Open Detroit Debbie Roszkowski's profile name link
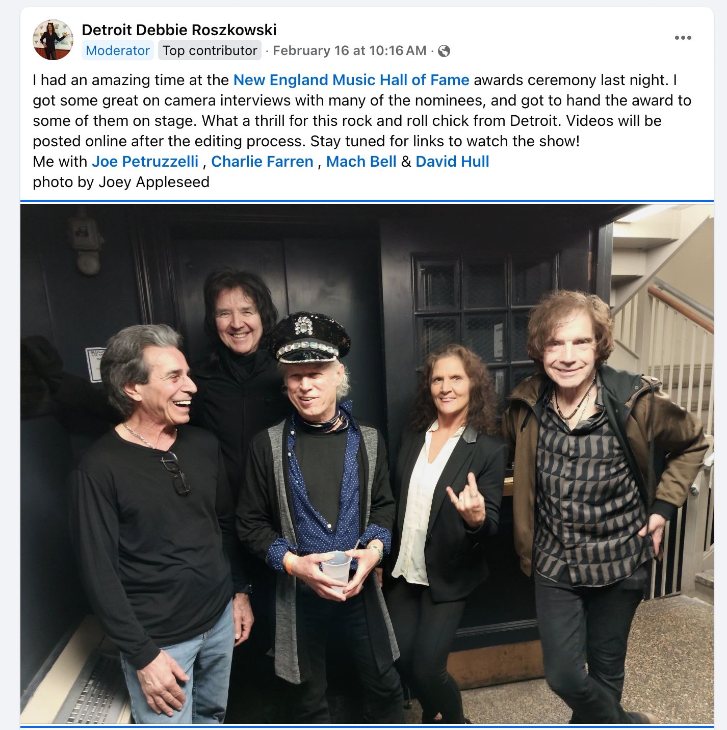 pos(179,30)
